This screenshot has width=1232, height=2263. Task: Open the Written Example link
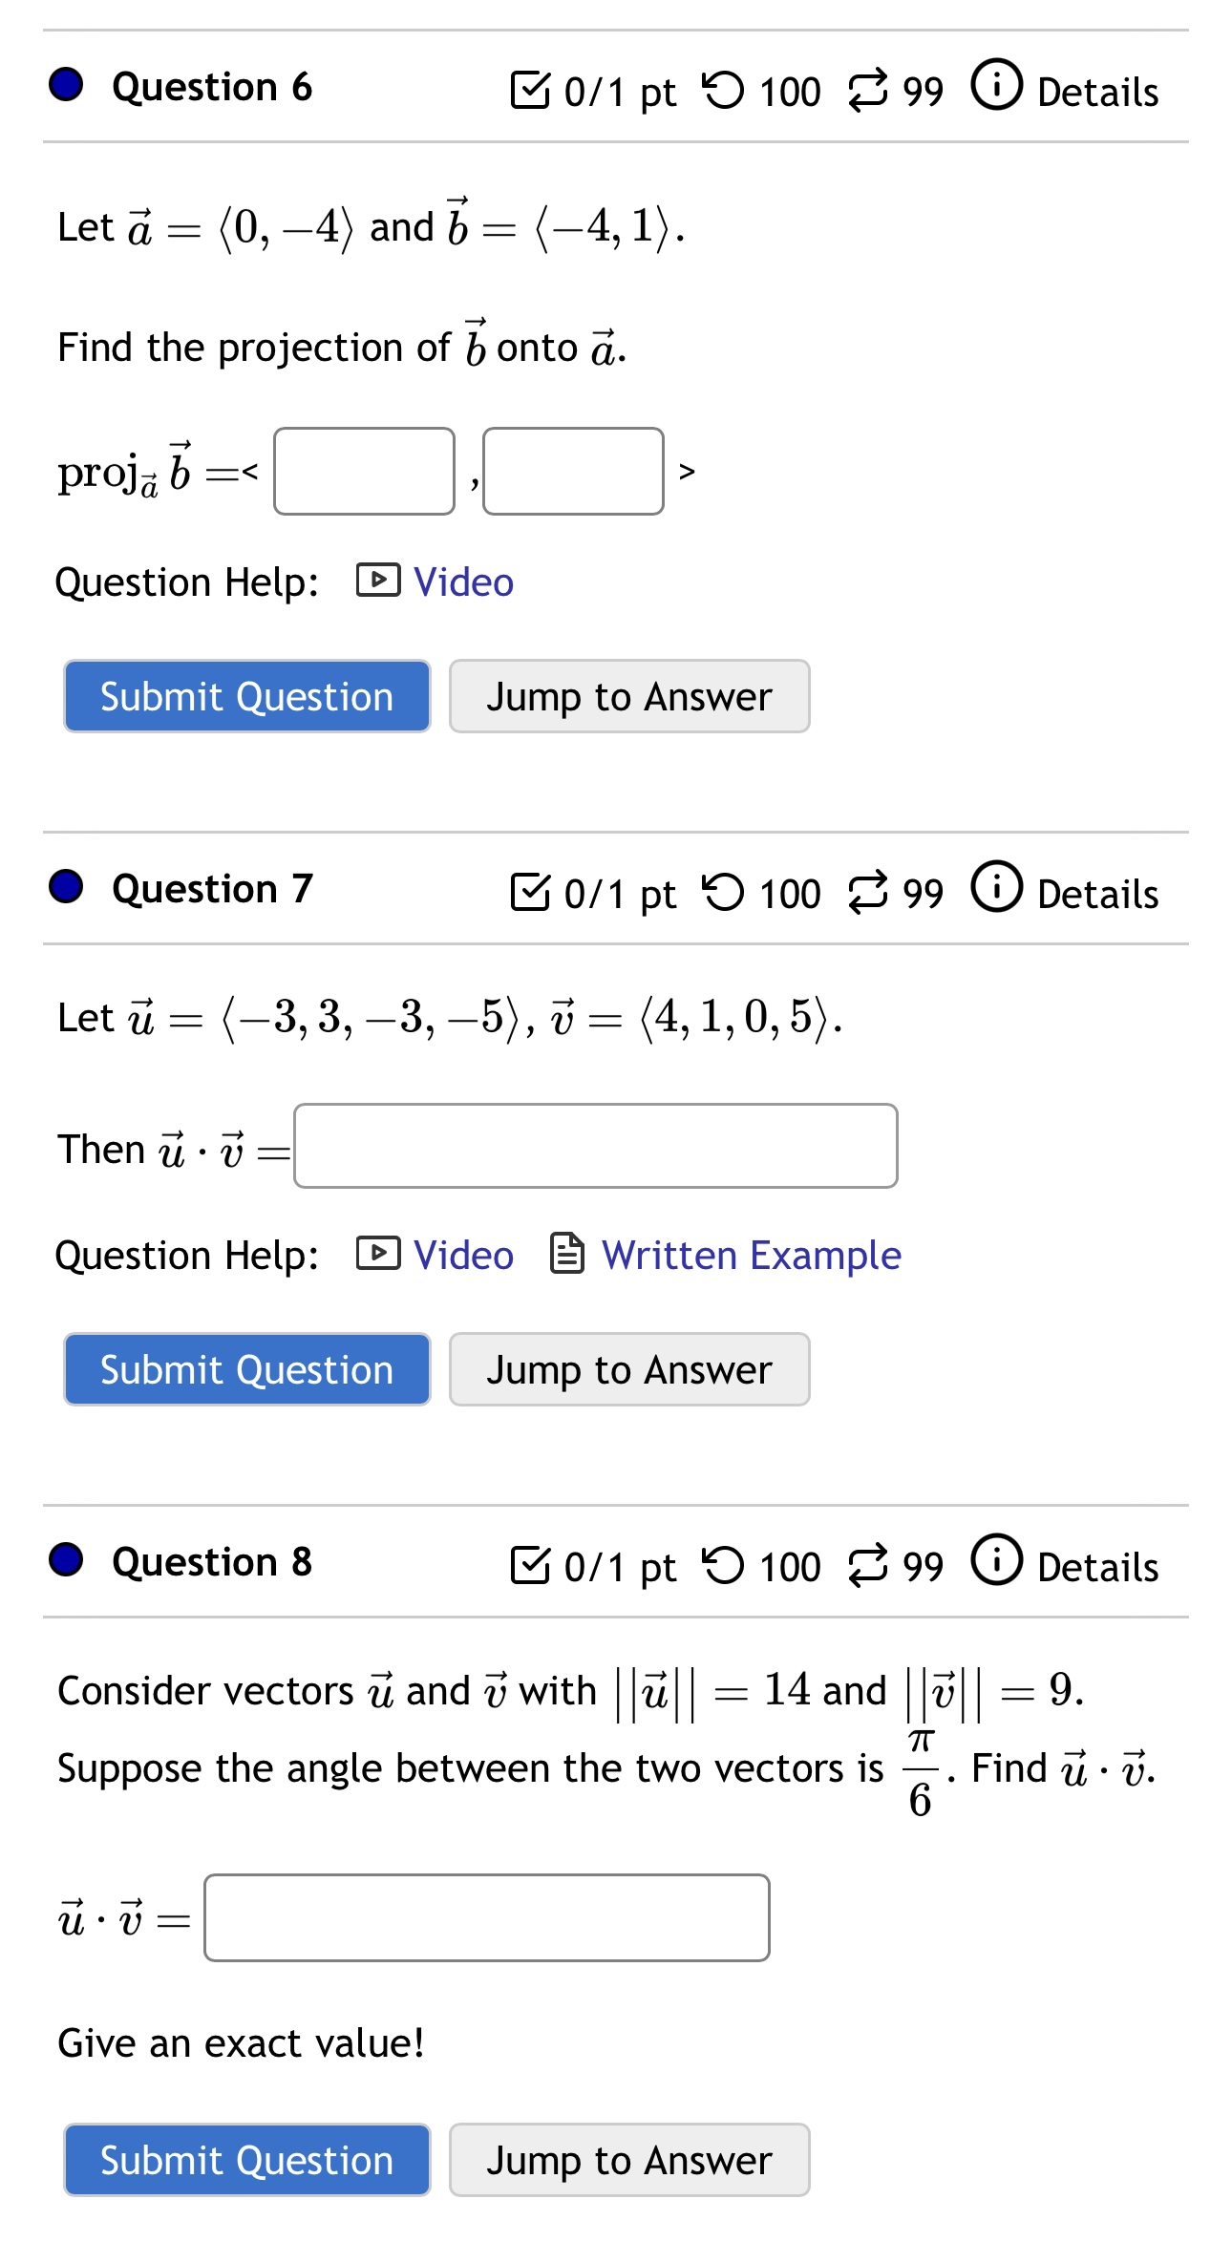(x=751, y=1255)
